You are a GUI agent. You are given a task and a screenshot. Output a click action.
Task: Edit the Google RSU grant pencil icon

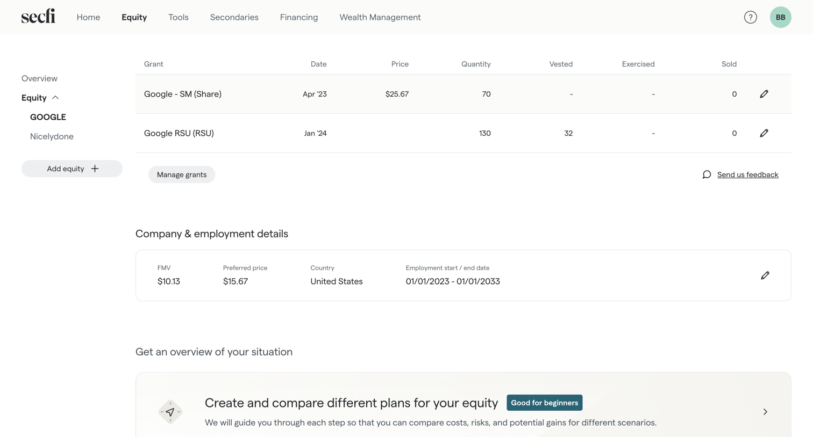(764, 133)
